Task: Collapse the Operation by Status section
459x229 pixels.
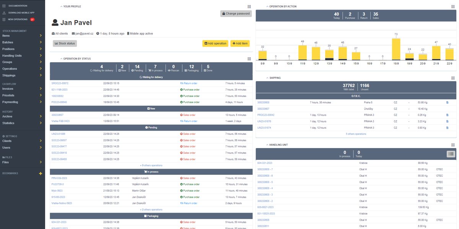Action: (x=61, y=59)
